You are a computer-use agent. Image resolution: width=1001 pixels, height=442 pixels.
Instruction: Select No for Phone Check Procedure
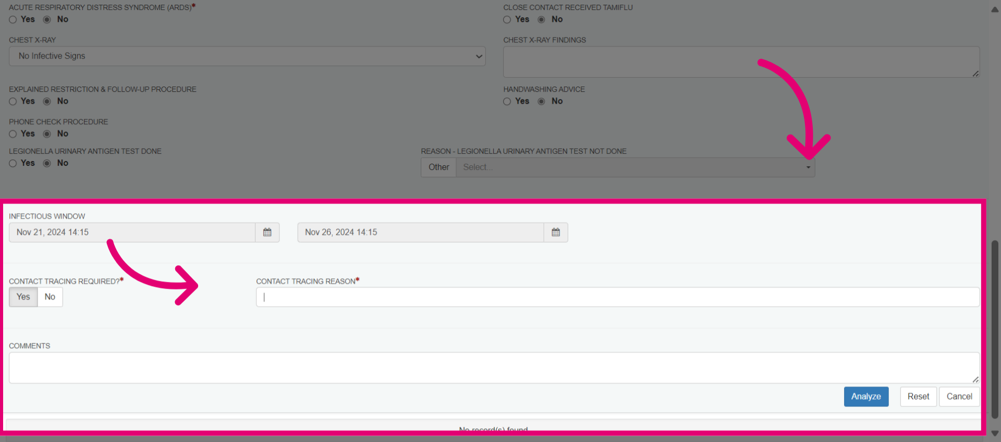[47, 134]
